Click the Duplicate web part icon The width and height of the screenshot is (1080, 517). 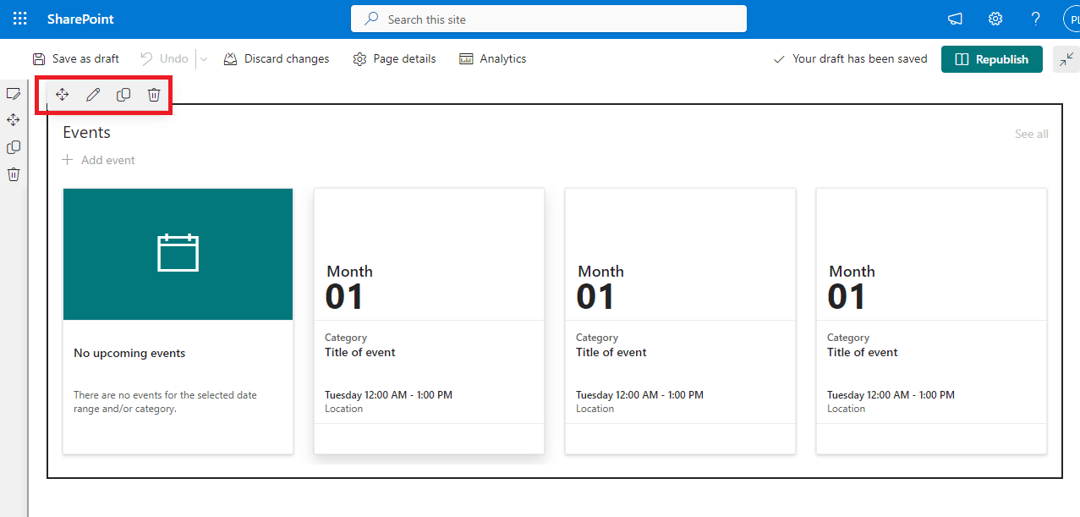(x=123, y=95)
